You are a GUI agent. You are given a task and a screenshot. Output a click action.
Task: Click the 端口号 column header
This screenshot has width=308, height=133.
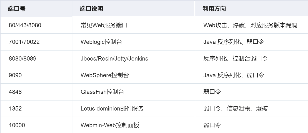pyautogui.click(x=36, y=9)
